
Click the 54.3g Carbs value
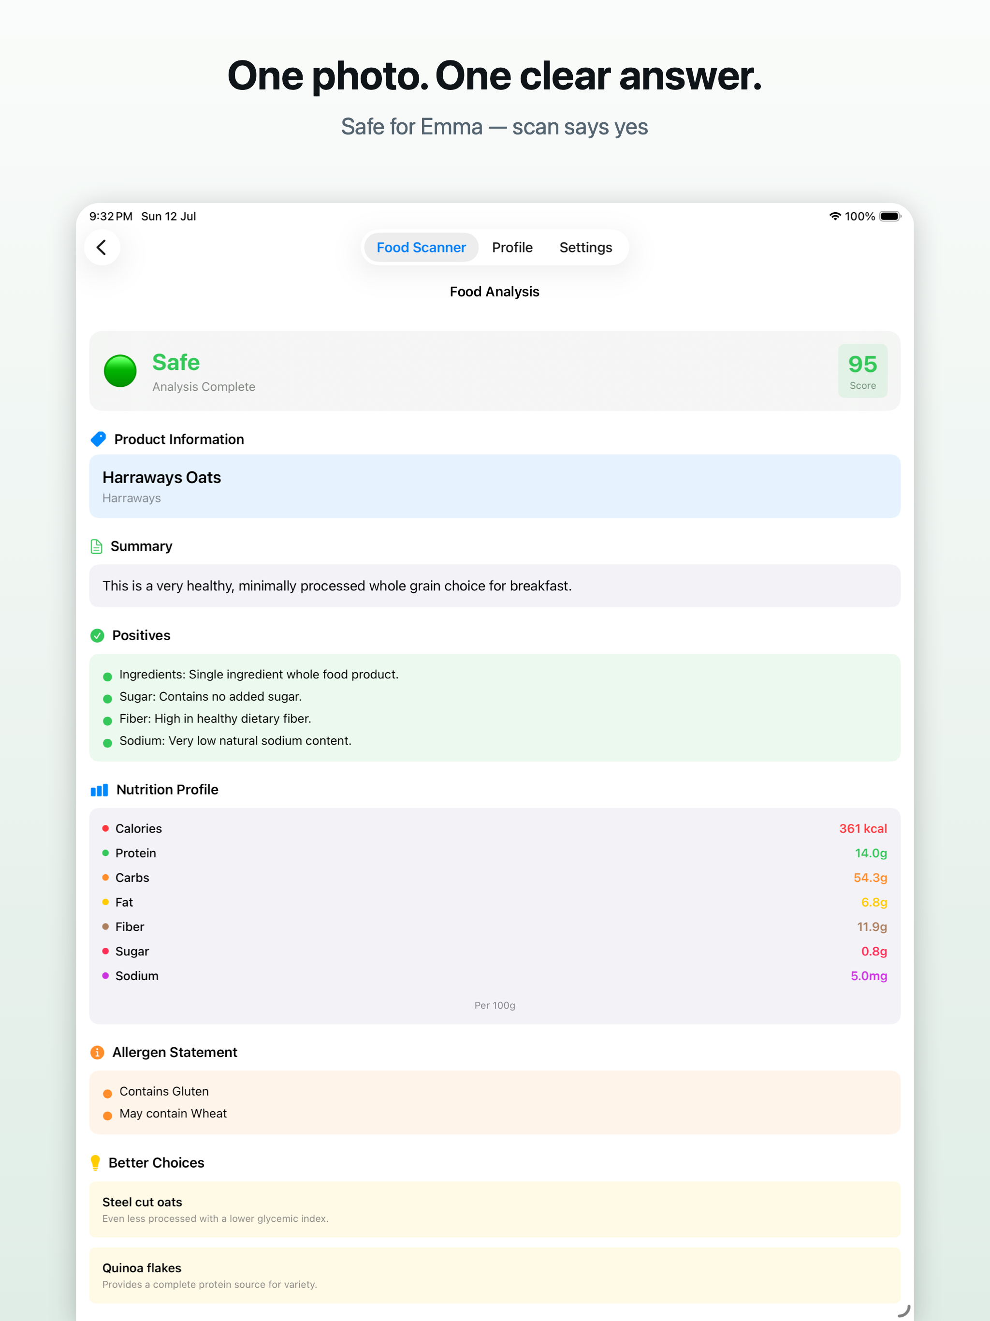point(870,877)
